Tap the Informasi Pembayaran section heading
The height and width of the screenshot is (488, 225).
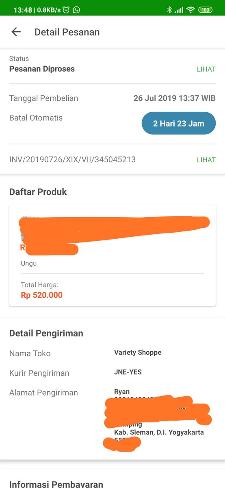56,484
